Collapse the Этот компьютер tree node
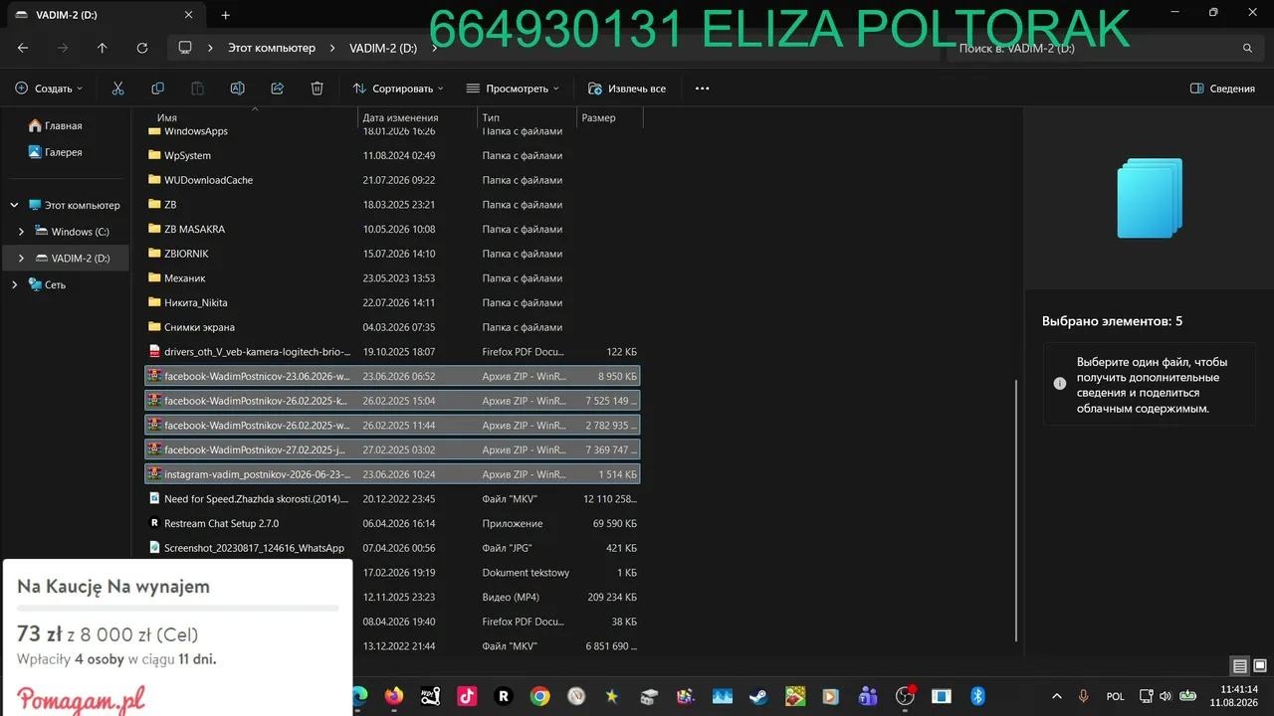The width and height of the screenshot is (1274, 716). (14, 205)
